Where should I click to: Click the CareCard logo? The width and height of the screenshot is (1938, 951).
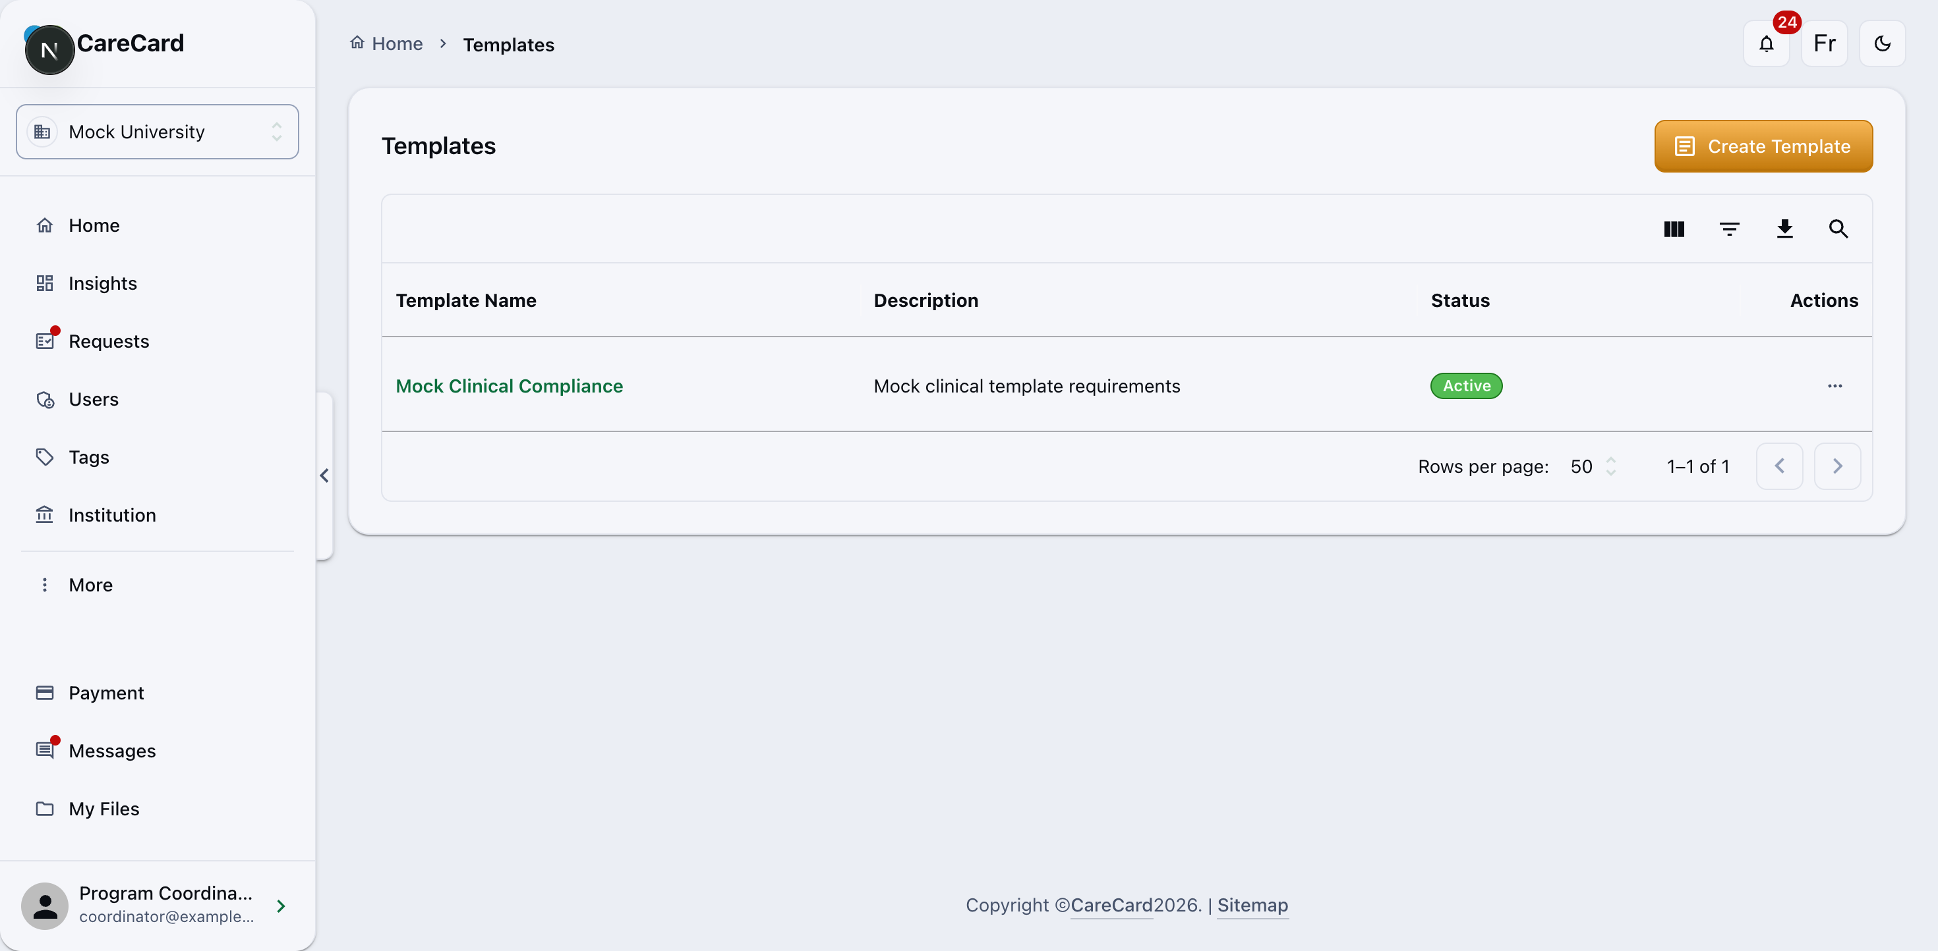coord(105,47)
